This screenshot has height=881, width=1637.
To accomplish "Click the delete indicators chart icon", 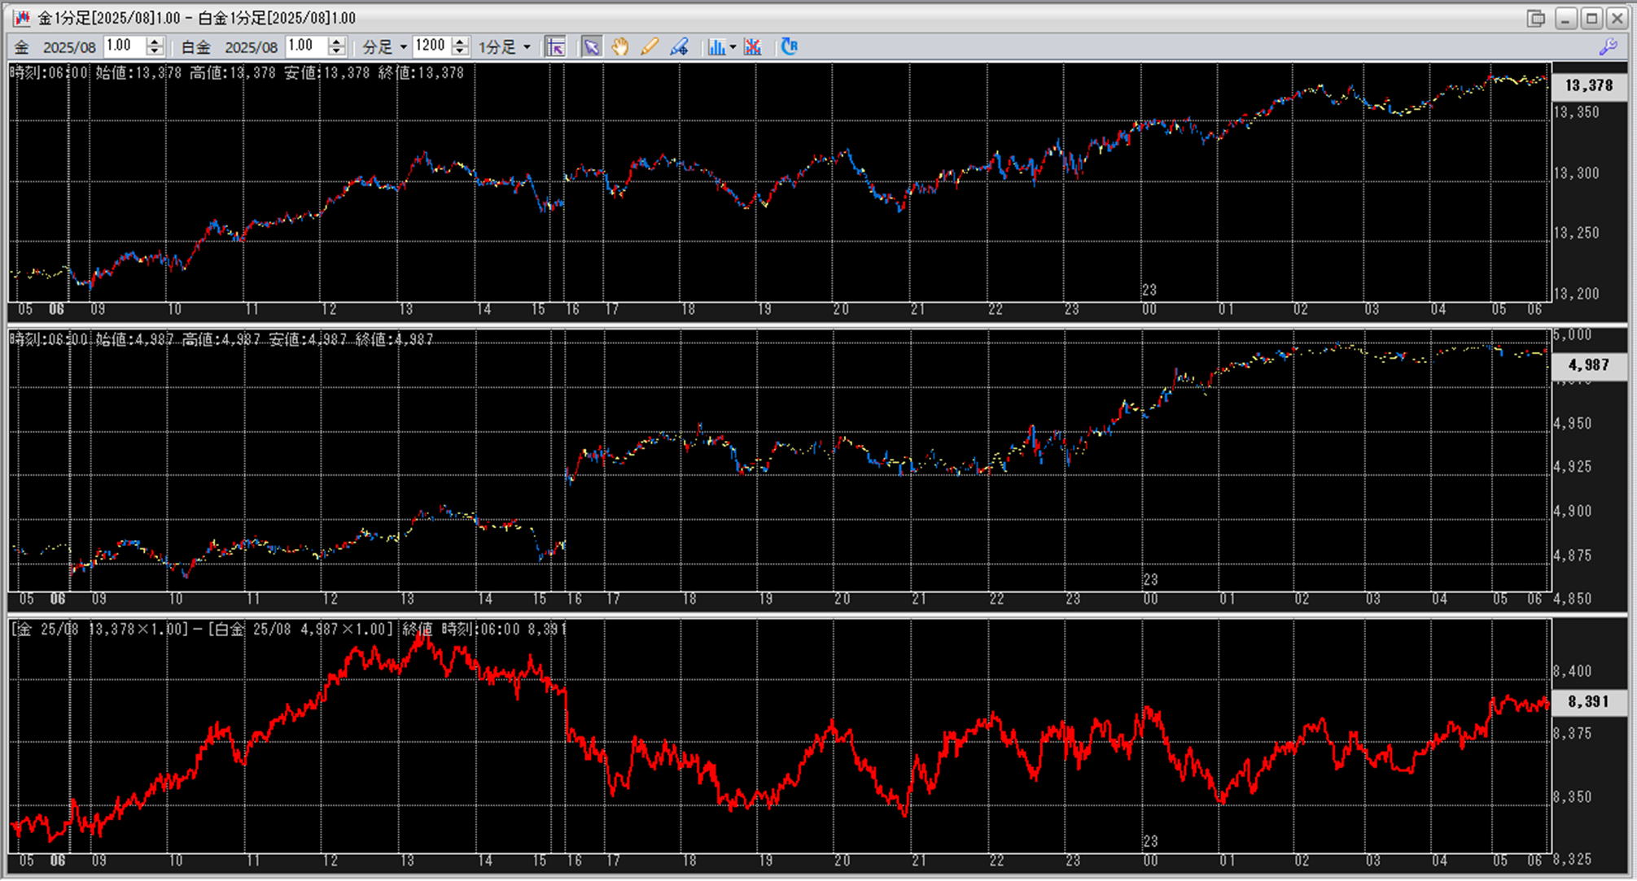I will (753, 46).
